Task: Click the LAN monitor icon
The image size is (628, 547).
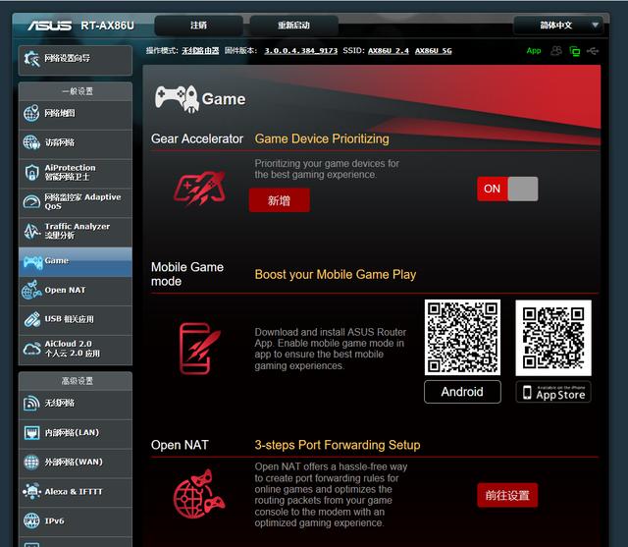Action: 31,432
